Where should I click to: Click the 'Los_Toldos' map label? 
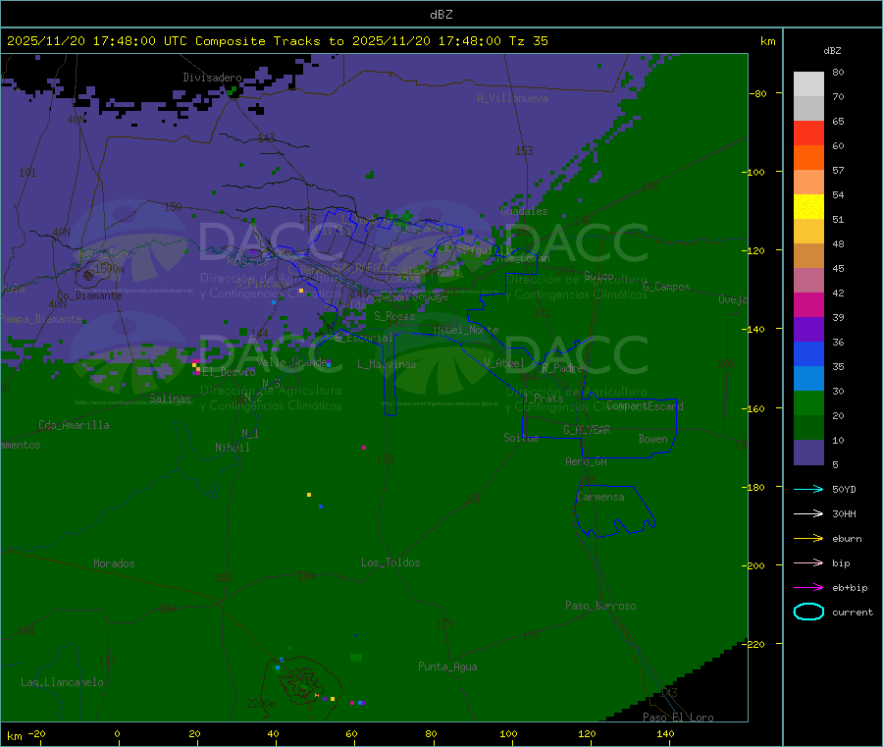point(390,562)
